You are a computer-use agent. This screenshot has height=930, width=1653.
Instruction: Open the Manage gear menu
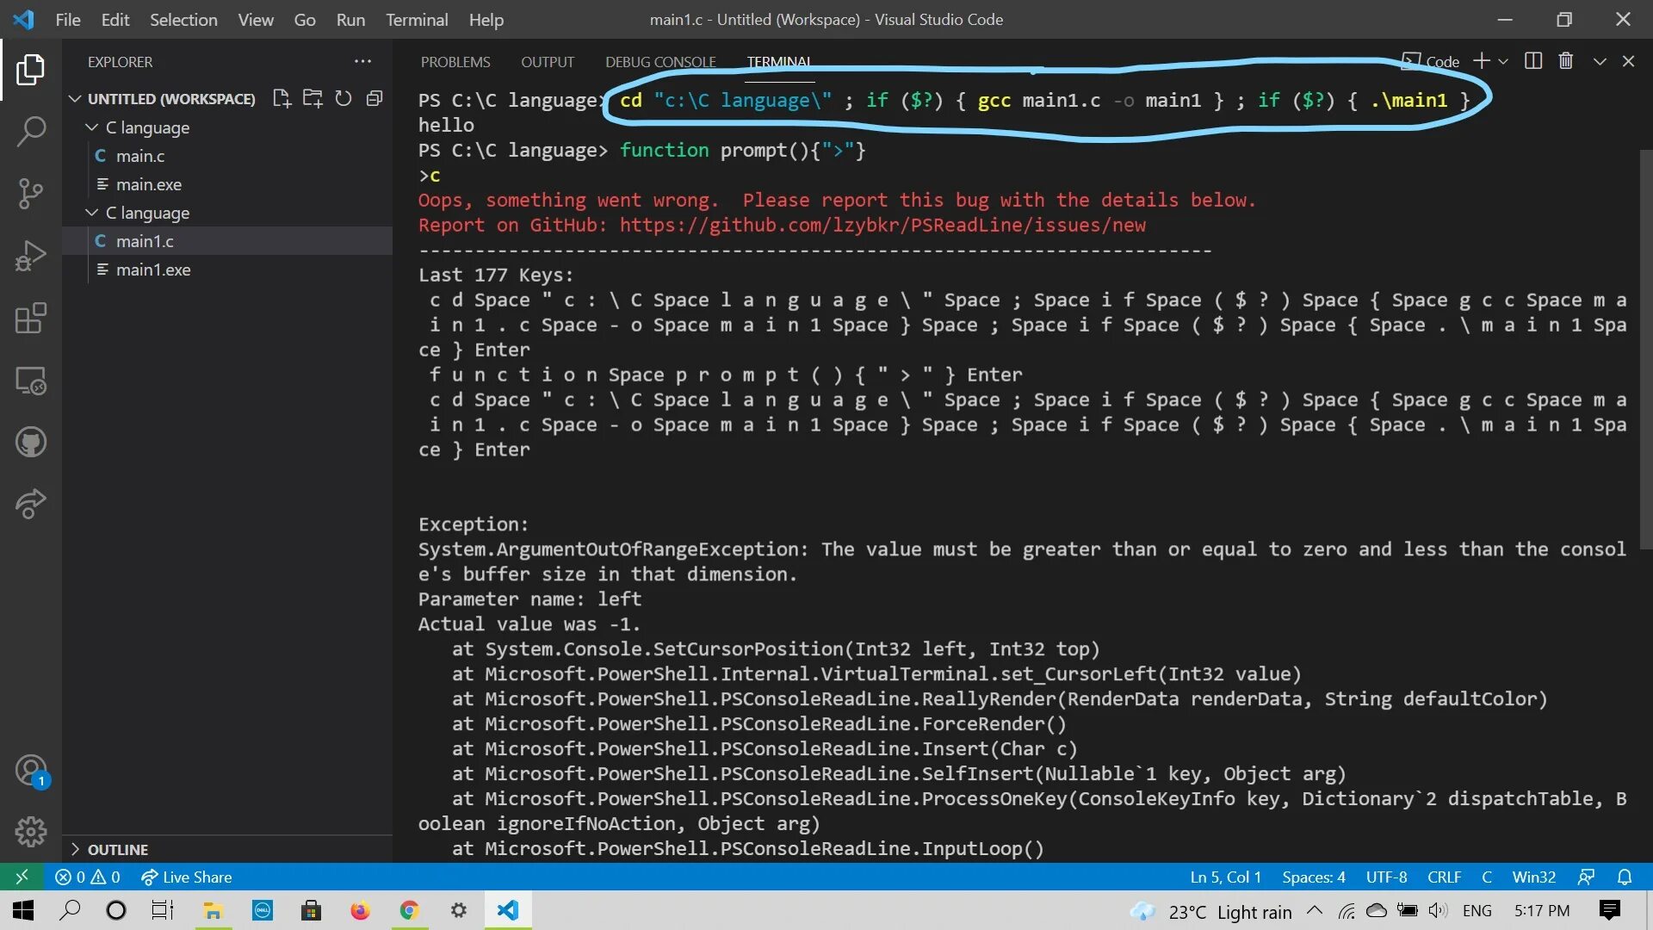click(x=30, y=832)
